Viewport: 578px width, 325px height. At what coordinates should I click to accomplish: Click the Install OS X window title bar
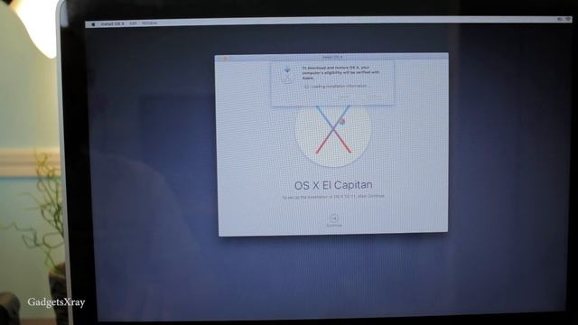(331, 57)
